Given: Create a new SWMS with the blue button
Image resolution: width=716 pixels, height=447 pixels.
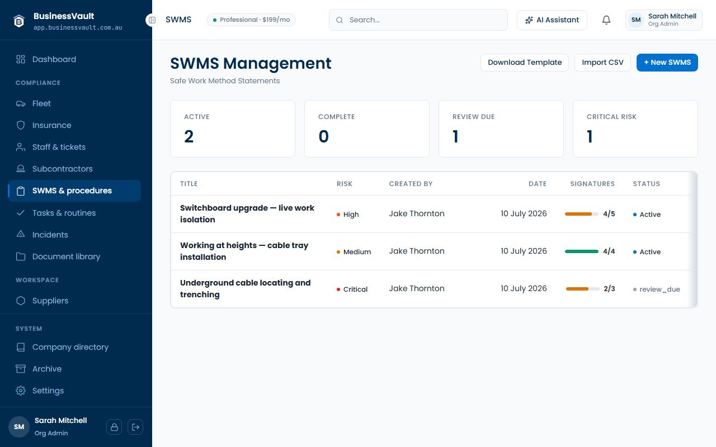Looking at the screenshot, I should coord(667,63).
